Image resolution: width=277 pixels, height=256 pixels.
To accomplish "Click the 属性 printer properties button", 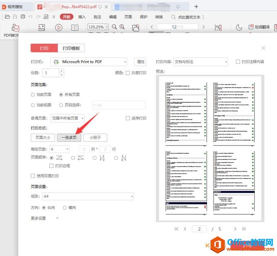I will 141,62.
